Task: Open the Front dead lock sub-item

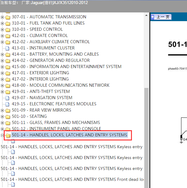Action: coord(72,180)
